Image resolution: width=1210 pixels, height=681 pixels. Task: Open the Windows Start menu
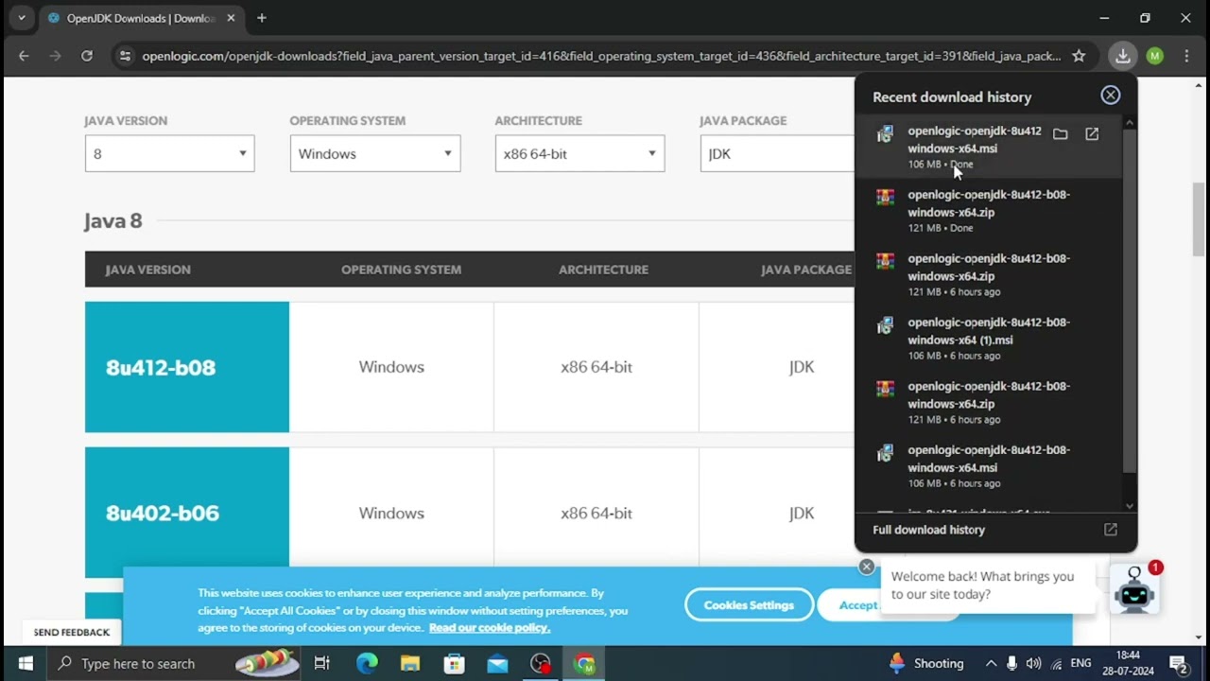pos(25,663)
